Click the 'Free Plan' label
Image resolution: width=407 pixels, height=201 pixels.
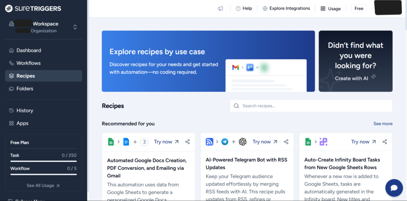pos(20,142)
